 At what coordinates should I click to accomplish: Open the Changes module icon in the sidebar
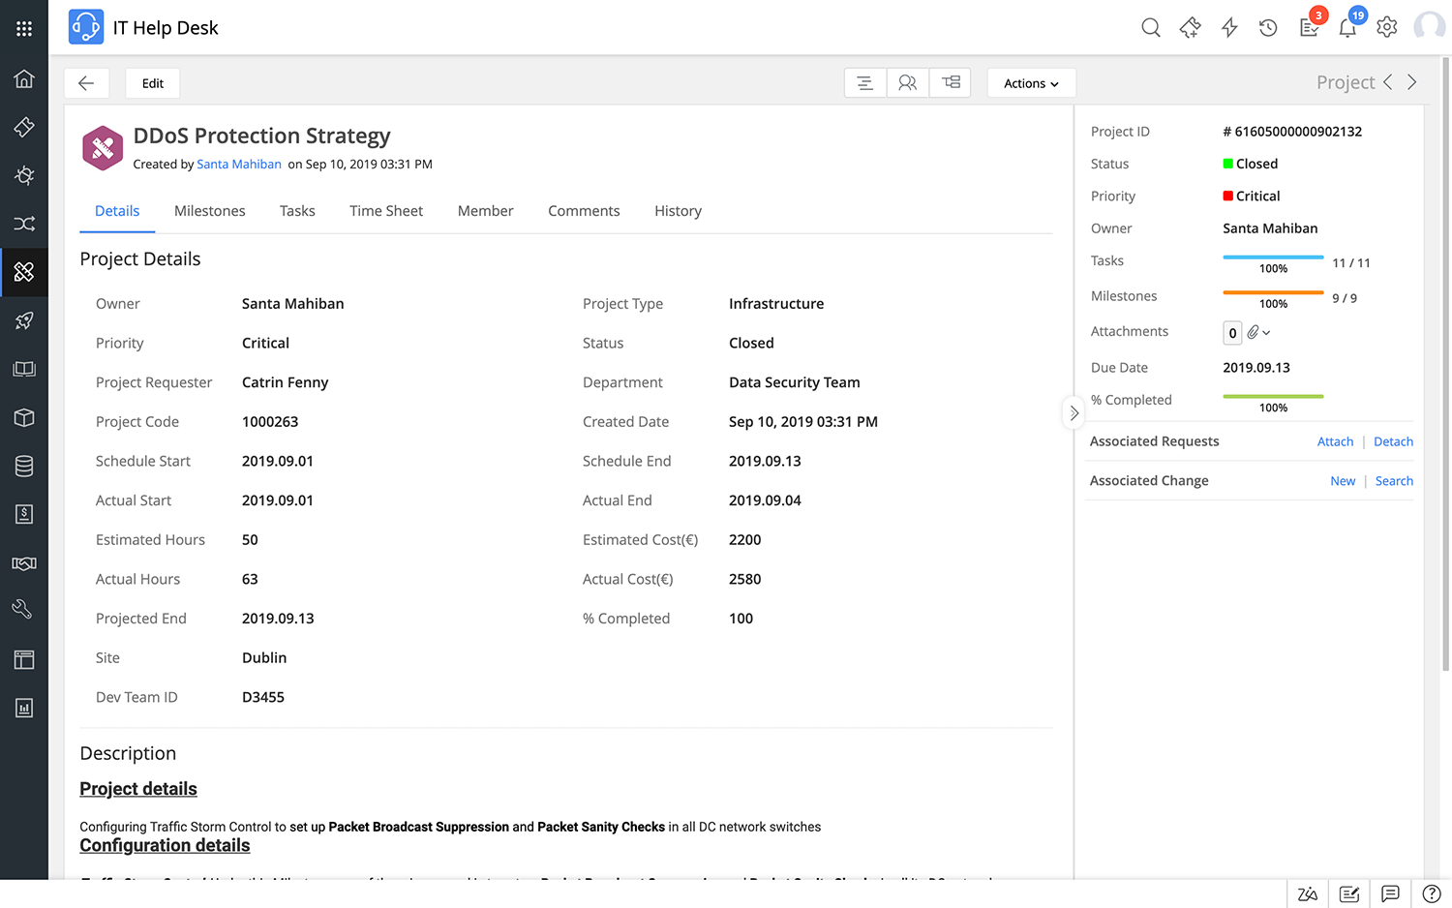pos(24,224)
